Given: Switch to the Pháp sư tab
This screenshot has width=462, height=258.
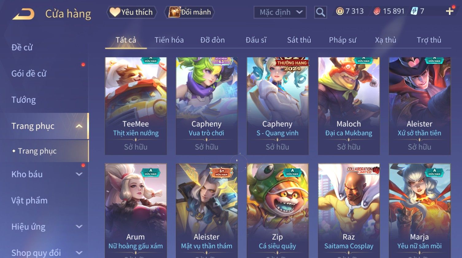Looking at the screenshot, I should [x=343, y=40].
